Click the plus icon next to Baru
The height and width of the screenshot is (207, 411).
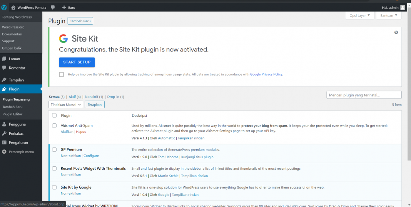coord(64,8)
